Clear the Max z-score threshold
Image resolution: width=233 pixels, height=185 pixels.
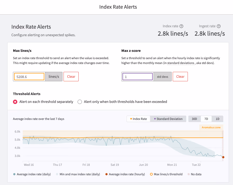pyautogui.click(x=180, y=77)
